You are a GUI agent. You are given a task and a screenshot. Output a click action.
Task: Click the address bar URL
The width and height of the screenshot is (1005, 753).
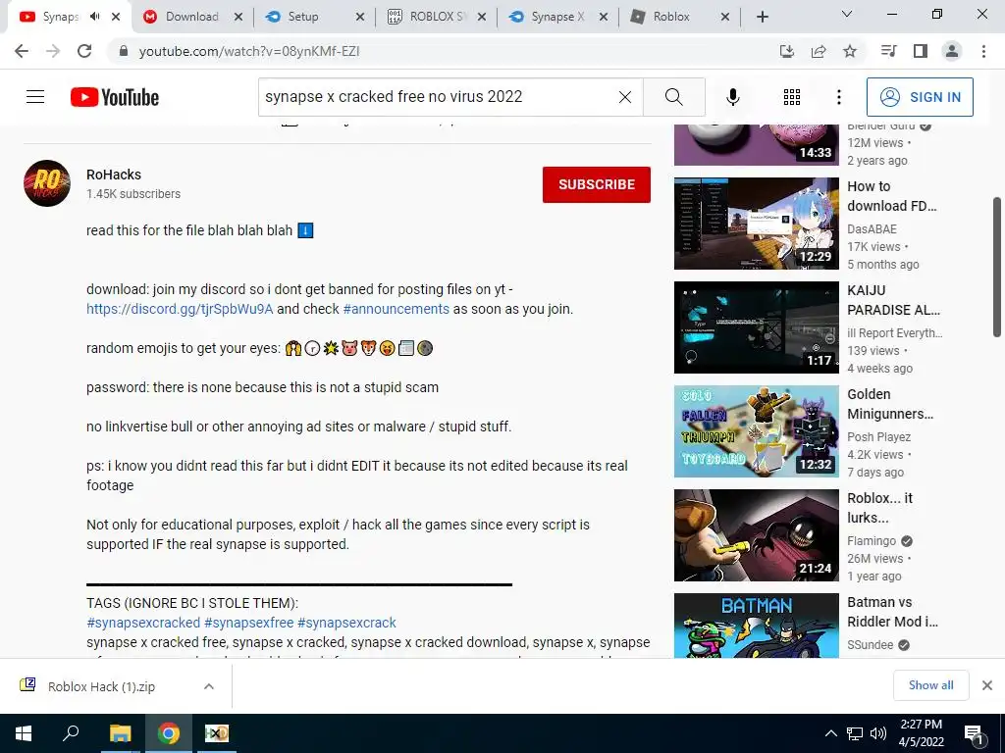(249, 51)
